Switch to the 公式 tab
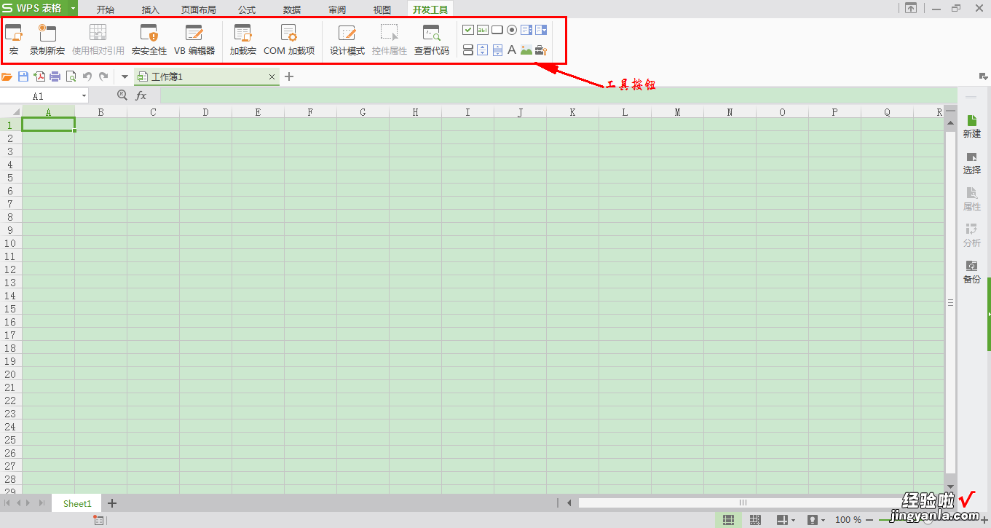Viewport: 991px width, 528px height. 247,9
